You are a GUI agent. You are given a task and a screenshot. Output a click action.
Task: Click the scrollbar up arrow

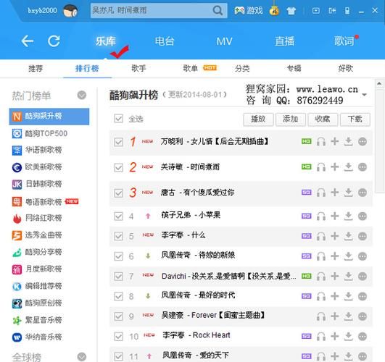[379, 84]
